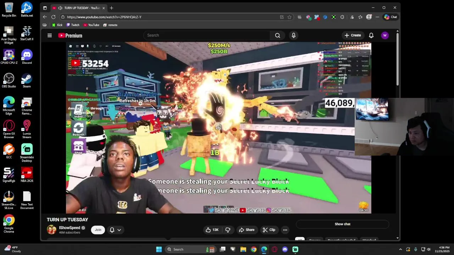Open StarCraft II desktop shortcut

pyautogui.click(x=27, y=33)
